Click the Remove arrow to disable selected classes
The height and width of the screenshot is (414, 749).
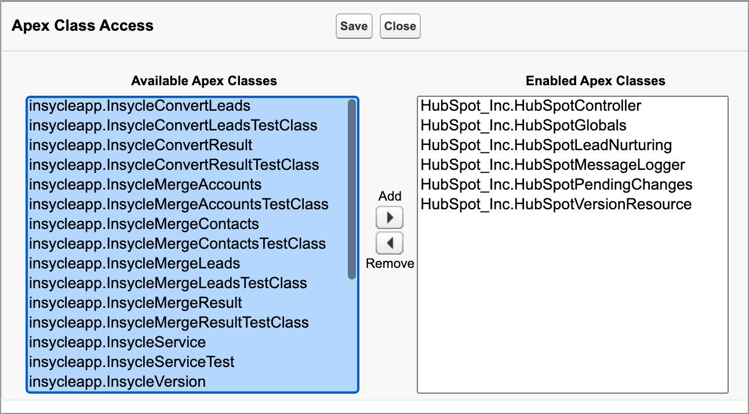389,243
